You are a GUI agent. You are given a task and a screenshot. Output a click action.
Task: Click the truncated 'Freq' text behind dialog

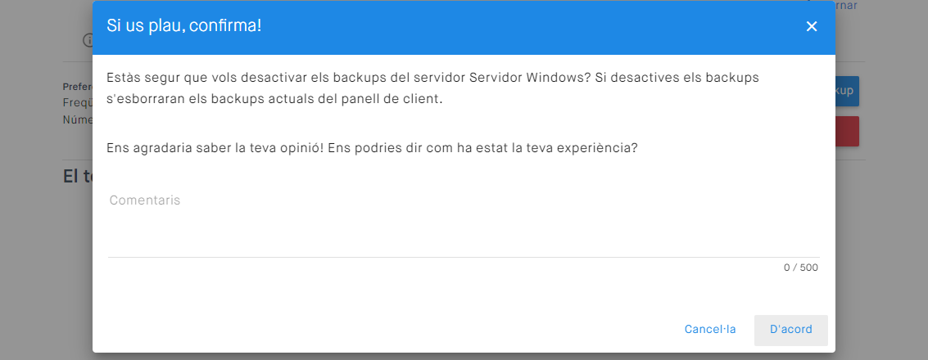pos(77,103)
